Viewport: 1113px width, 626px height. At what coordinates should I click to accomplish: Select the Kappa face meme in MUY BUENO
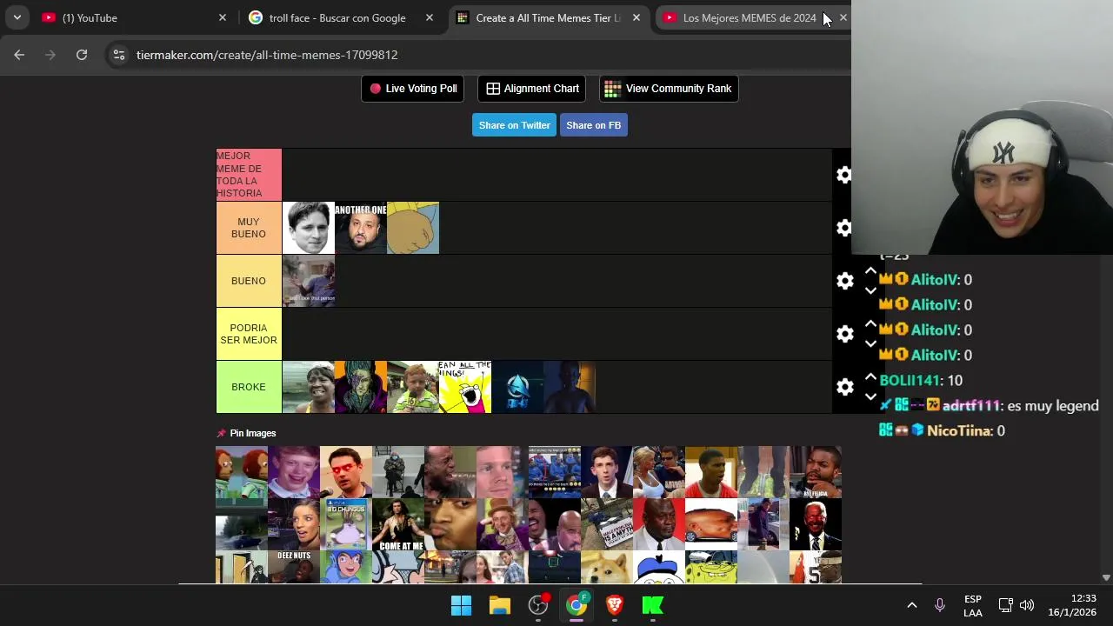tap(309, 228)
